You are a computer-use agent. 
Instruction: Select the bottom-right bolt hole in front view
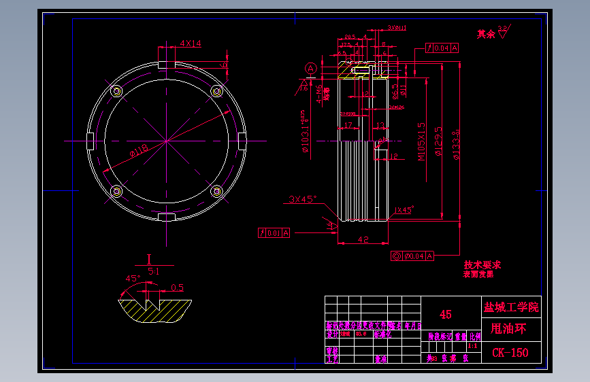pos(216,192)
